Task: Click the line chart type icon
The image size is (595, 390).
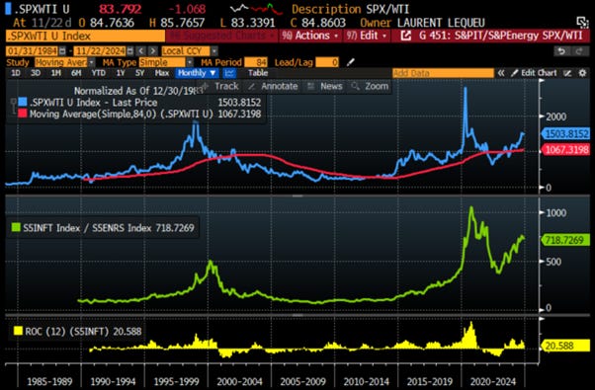Action: click(229, 73)
